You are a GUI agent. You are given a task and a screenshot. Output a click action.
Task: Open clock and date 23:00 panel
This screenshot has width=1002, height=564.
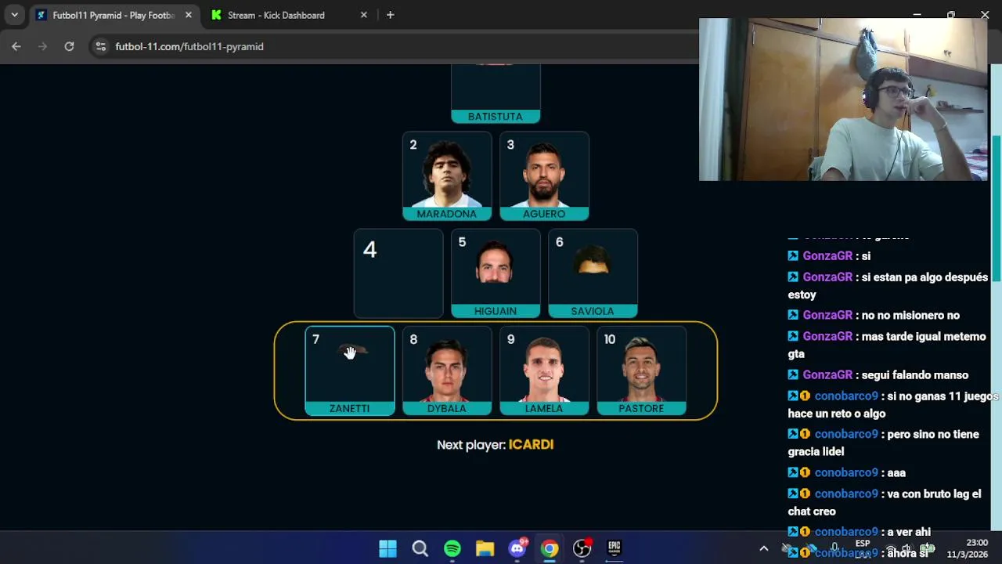tap(968, 548)
